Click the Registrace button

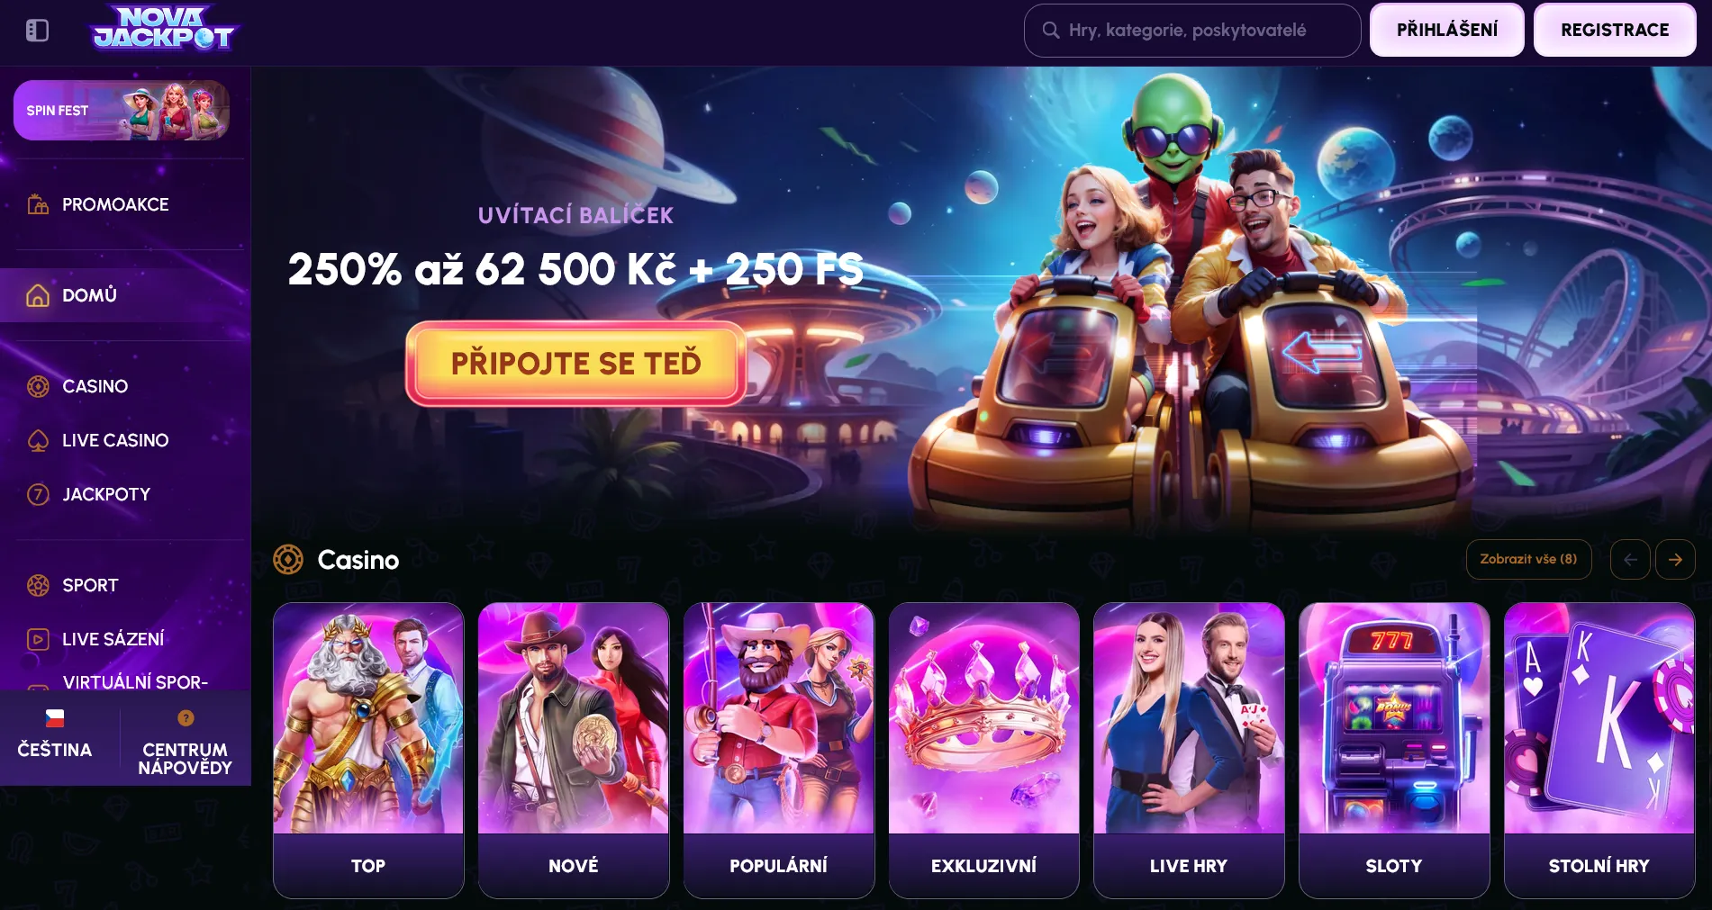1615,30
